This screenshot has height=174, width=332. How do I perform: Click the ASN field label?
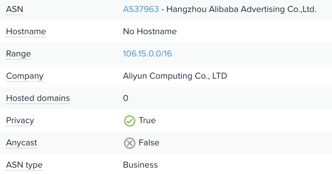[x=15, y=9]
